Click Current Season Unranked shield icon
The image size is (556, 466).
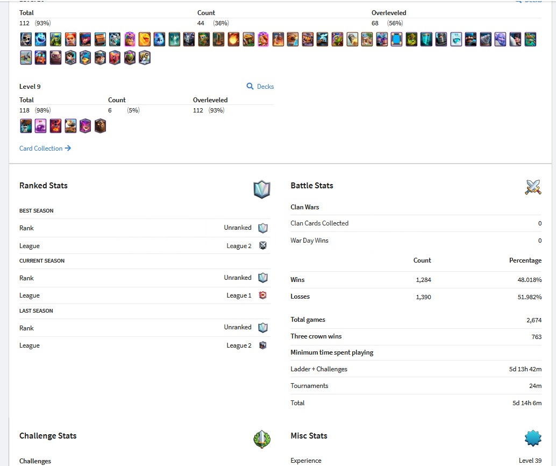pyautogui.click(x=263, y=278)
